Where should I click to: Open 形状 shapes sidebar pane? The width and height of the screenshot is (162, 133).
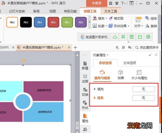coord(85,105)
